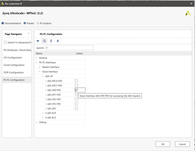Expand the AXI HP1 FPD row

46,95
